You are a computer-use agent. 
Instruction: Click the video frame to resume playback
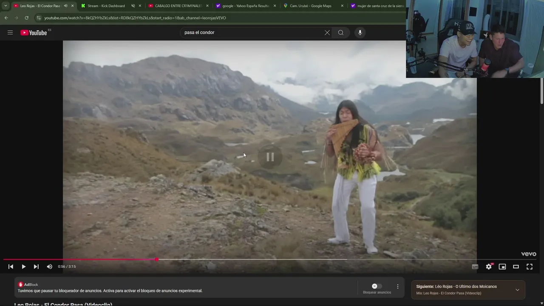270,157
